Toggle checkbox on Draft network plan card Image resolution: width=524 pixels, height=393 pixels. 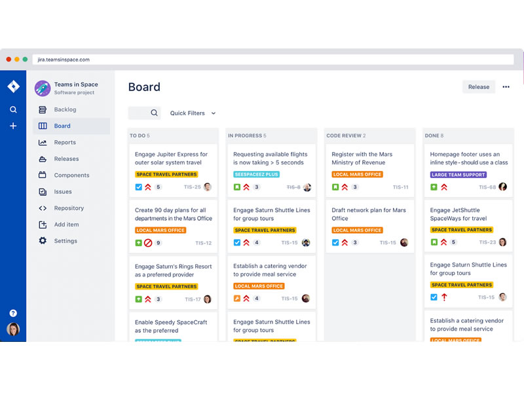[335, 243]
